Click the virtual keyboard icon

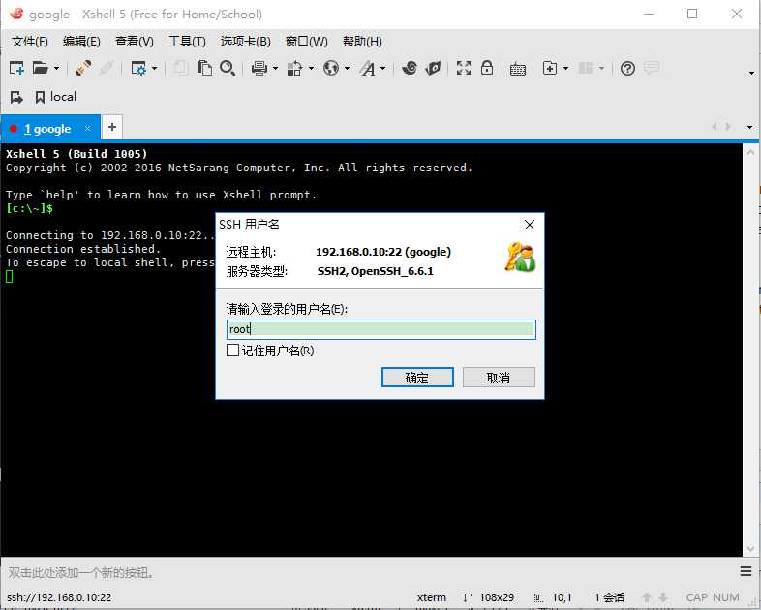(518, 69)
